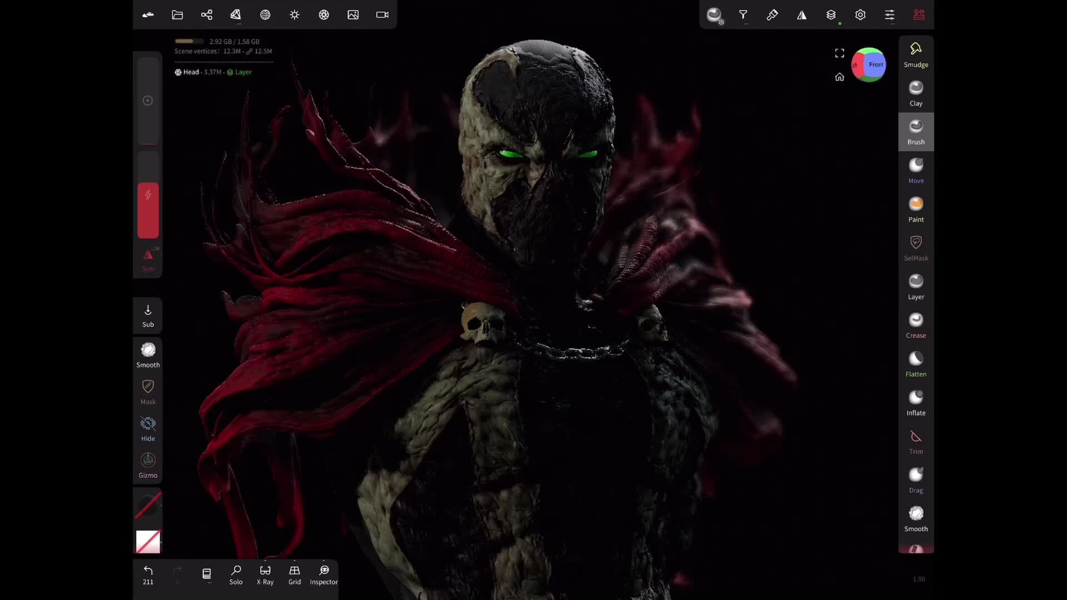Open the Files panel
The image size is (1067, 600).
177,15
